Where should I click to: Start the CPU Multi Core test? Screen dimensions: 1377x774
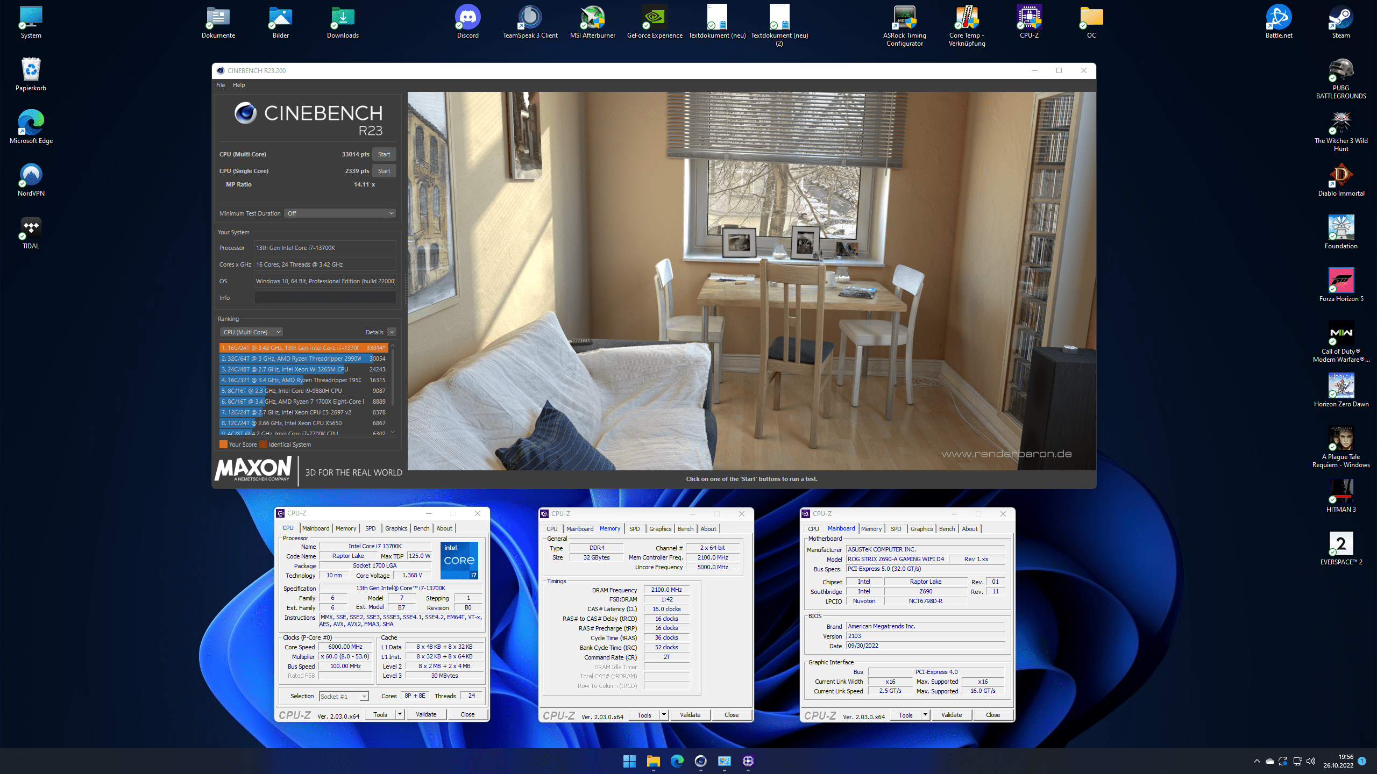coord(384,154)
